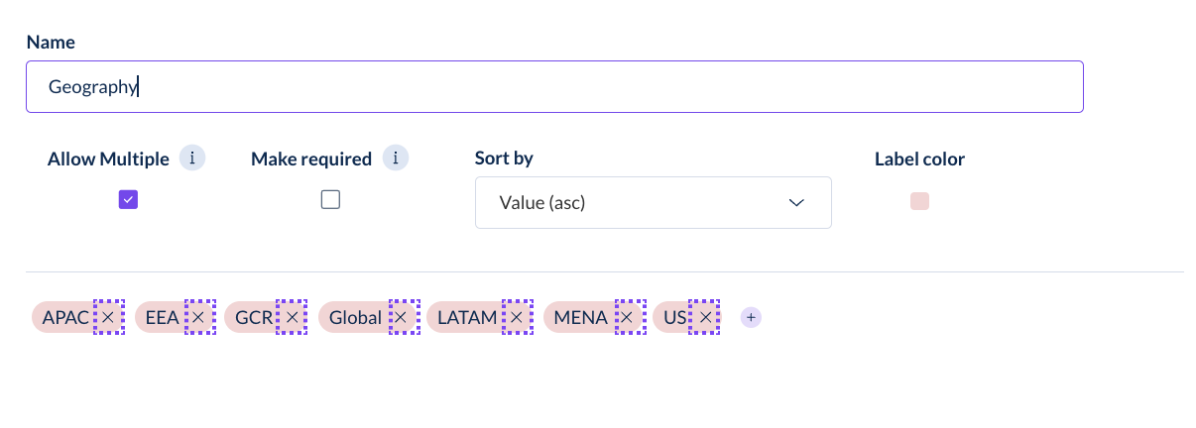Screen dimensions: 1196x428
Task: Remove the APAC tag
Action: click(x=108, y=317)
